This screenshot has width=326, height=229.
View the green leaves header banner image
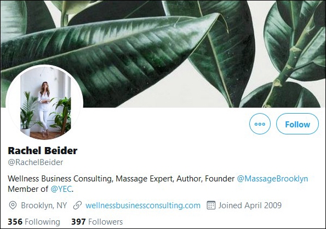coord(163,54)
